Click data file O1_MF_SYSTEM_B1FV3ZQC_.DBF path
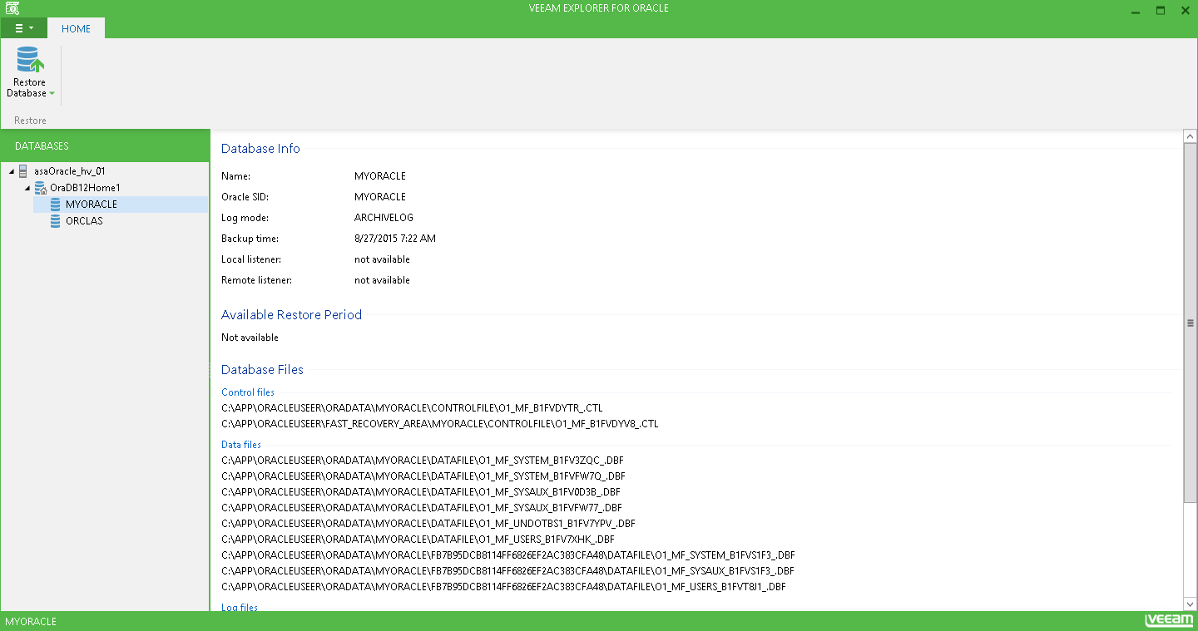Image resolution: width=1198 pixels, height=631 pixels. 423,460
